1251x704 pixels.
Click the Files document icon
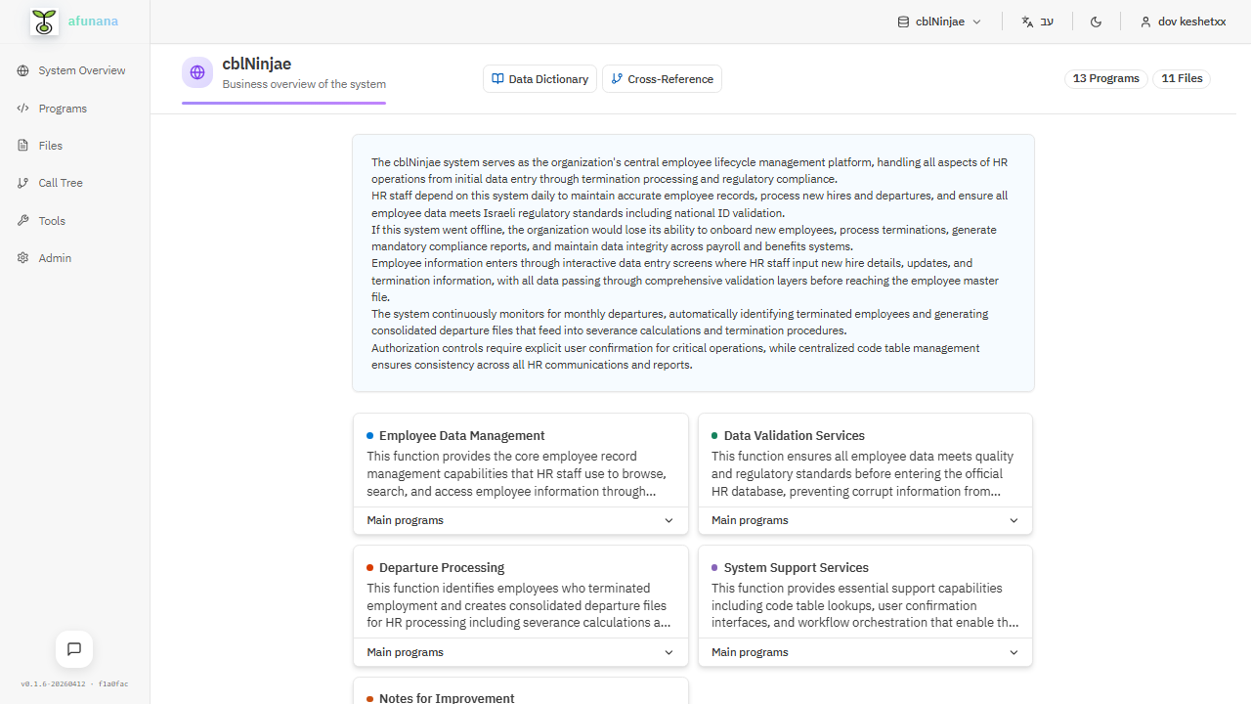tap(22, 145)
